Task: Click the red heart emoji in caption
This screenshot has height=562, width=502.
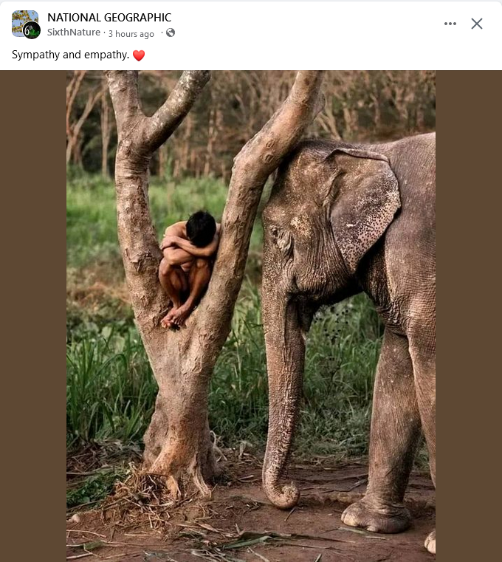Action: (139, 55)
